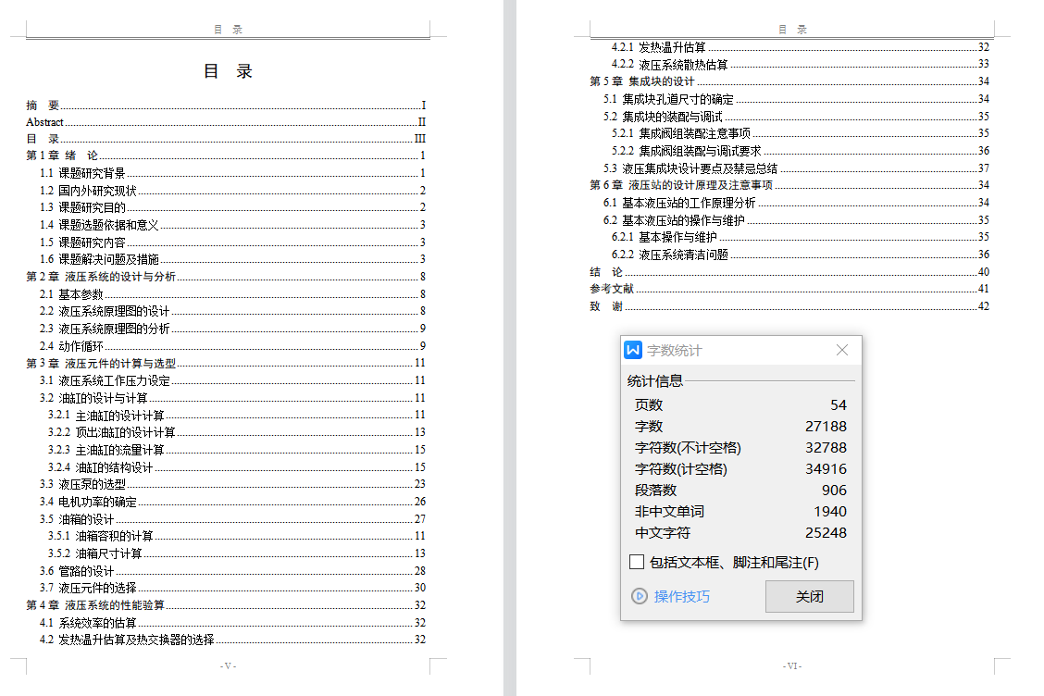Click 5.3 液压集成块设计要点及禁忌总结 entry

click(796, 168)
